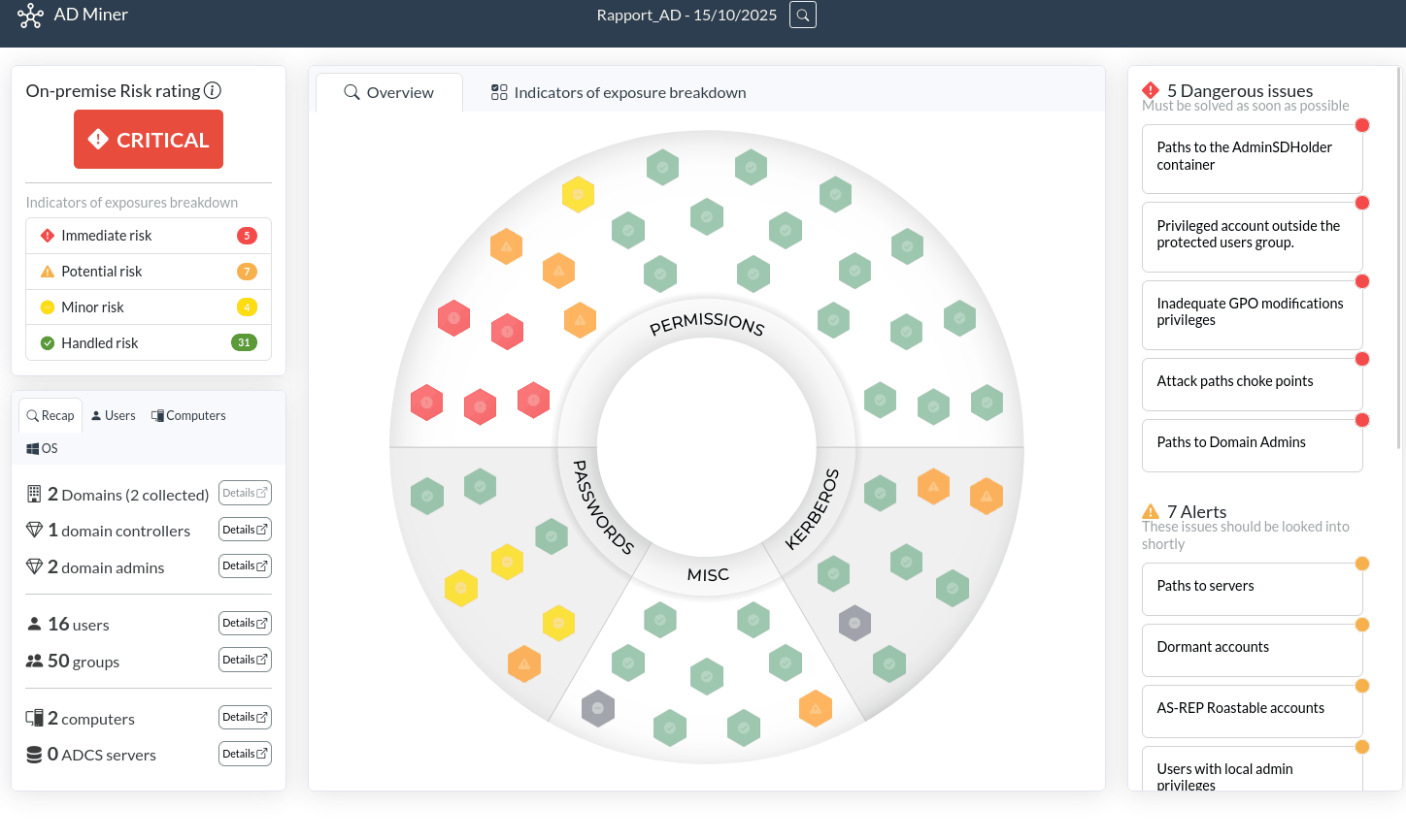Open Details for ADCS servers

tap(245, 754)
